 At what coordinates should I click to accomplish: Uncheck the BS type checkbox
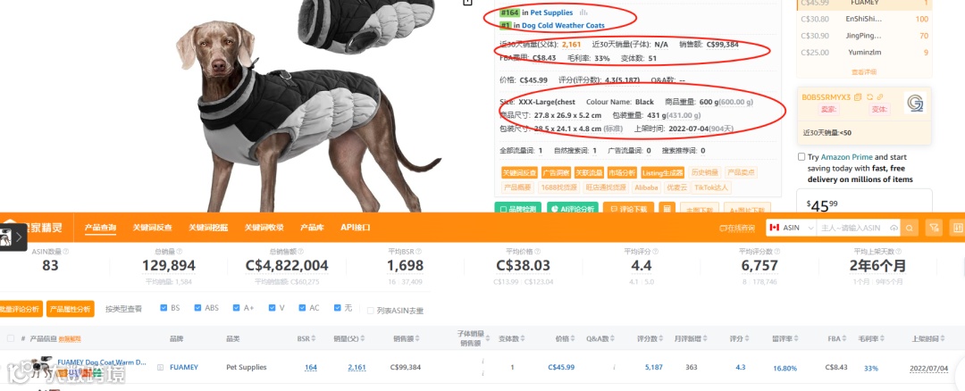coord(164,308)
